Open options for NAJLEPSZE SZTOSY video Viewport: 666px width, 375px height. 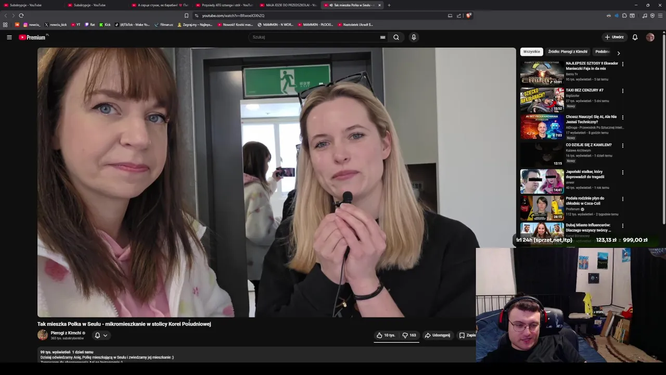tap(623, 64)
